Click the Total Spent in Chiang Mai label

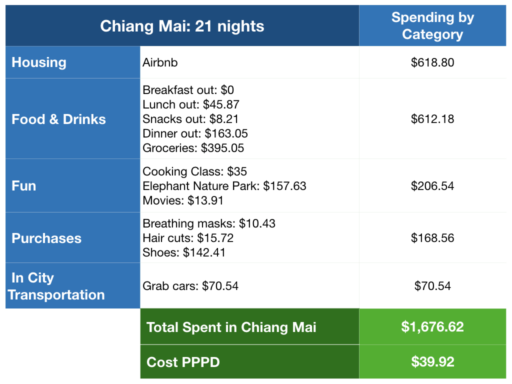tap(231, 327)
